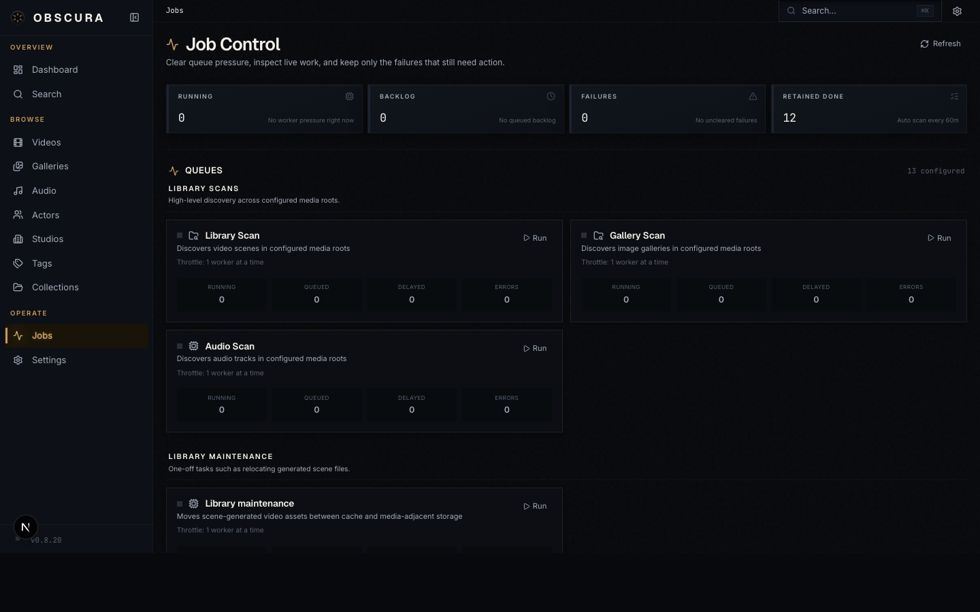Click the Retained Done checklist icon
This screenshot has width=980, height=612.
coord(954,97)
